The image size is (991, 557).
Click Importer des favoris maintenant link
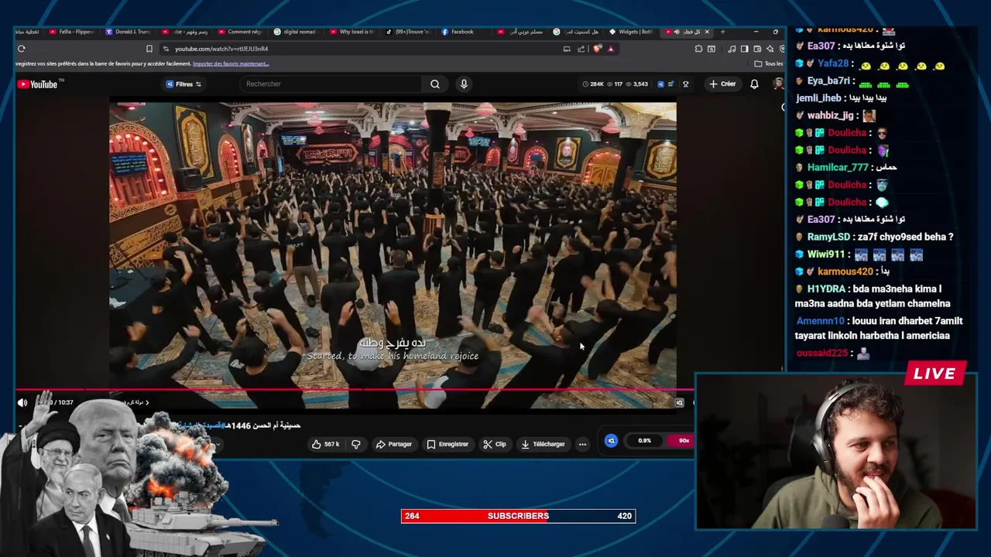[x=231, y=63]
